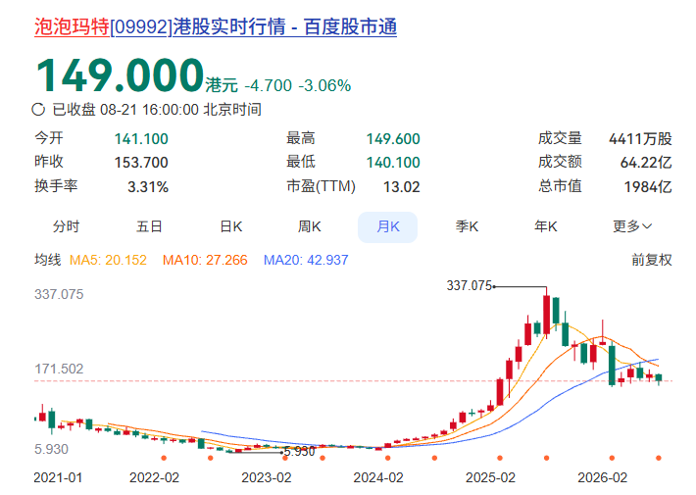The width and height of the screenshot is (696, 495).
Task: Click the 今开 value 141.100
Action: click(141, 139)
